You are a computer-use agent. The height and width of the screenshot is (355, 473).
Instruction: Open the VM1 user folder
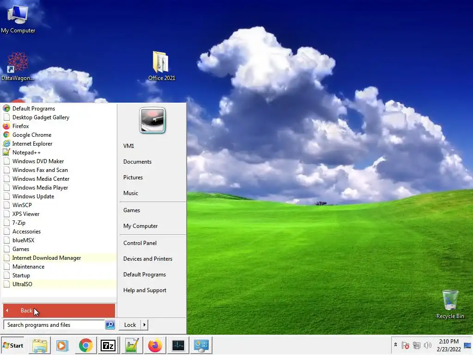[152, 146]
